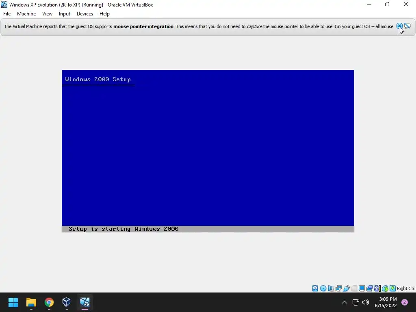
Task: Click the 'mouse pointer integration' notification text
Action: [143, 26]
